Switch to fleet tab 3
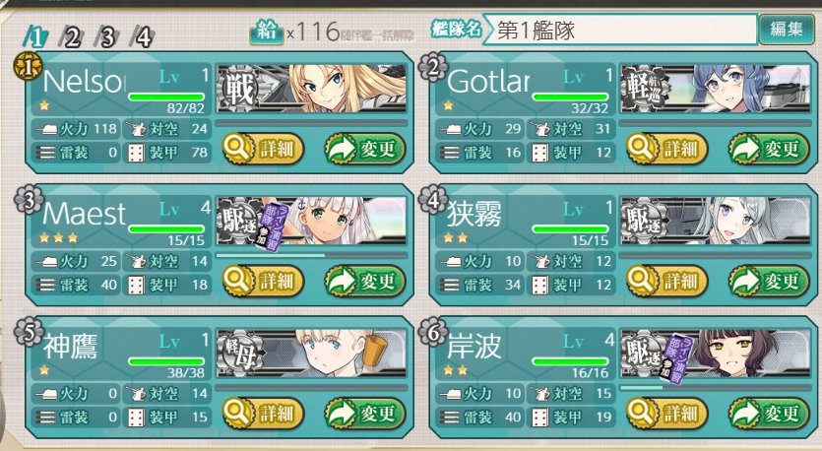The width and height of the screenshot is (822, 451). [107, 37]
